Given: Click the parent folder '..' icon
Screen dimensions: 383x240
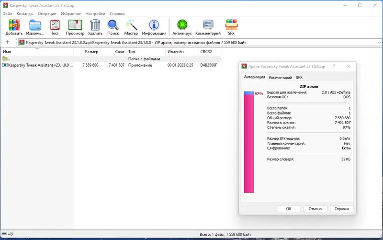Looking at the screenshot, I should click(x=5, y=58).
